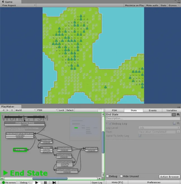This screenshot has width=181, height=184.
Task: Switch to the State tab
Action: click(x=133, y=110)
